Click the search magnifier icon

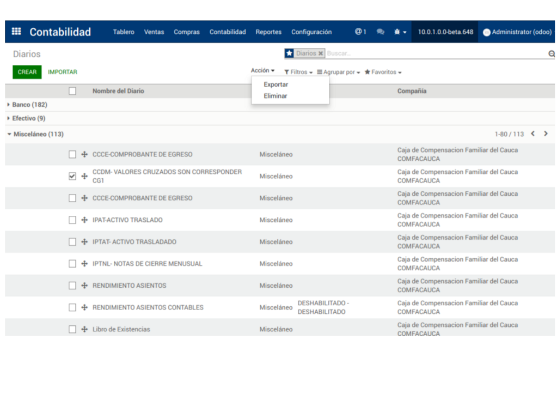click(551, 53)
